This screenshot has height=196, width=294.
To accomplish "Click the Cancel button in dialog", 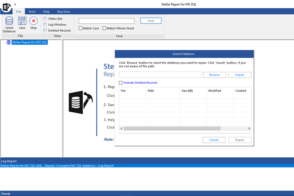I will 214,140.
